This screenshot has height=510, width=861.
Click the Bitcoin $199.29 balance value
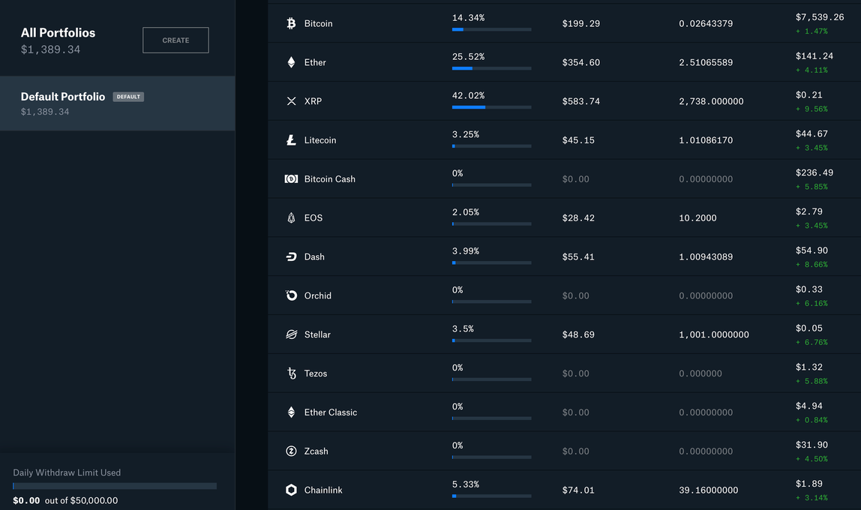pos(581,23)
